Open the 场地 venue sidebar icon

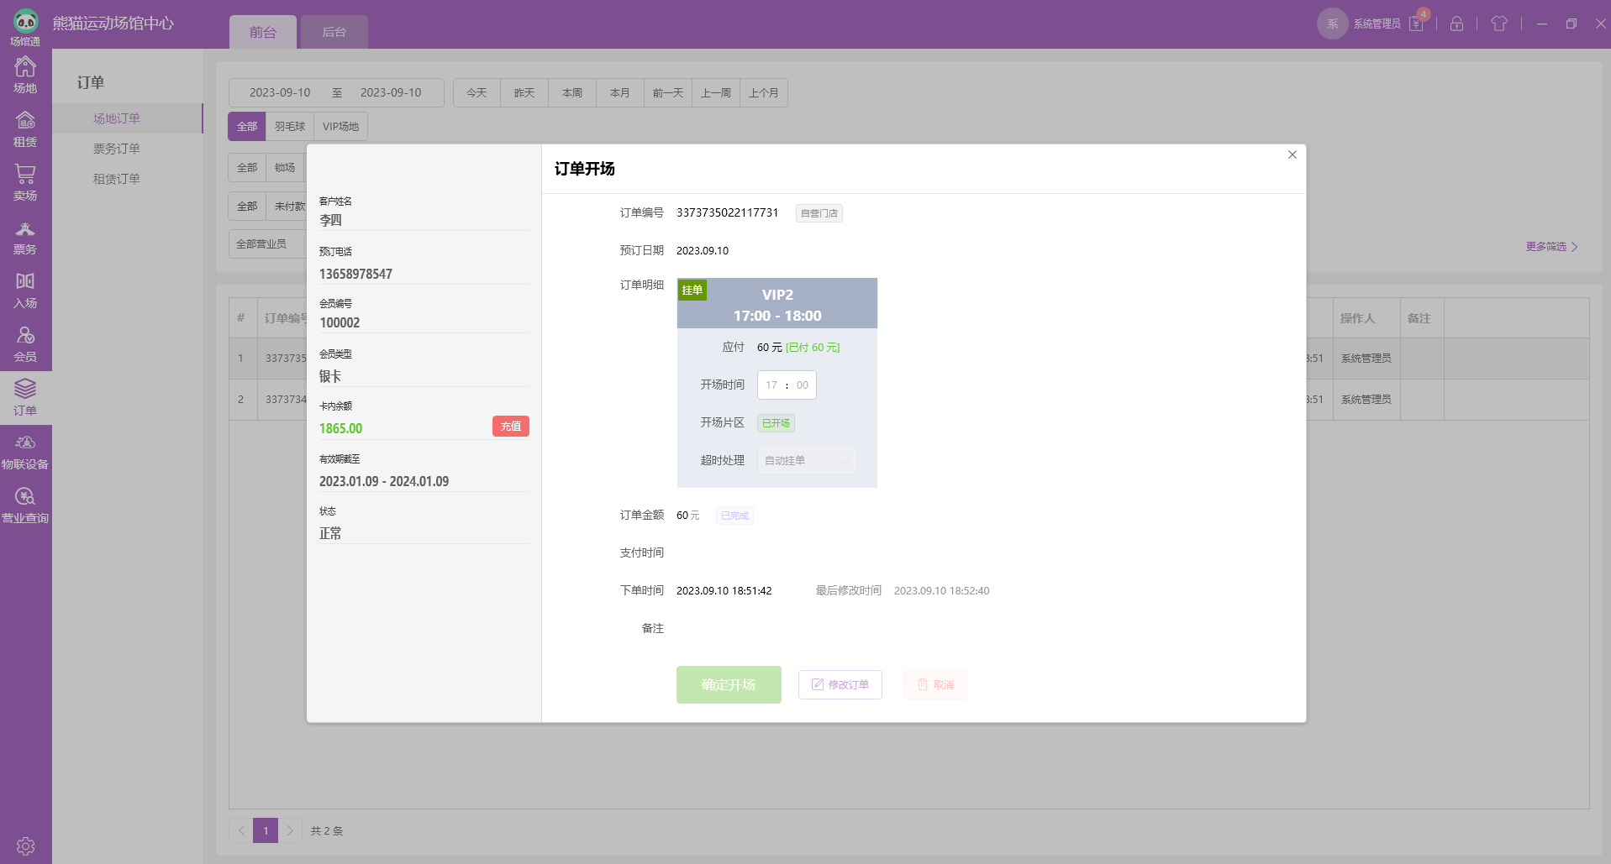(x=25, y=75)
